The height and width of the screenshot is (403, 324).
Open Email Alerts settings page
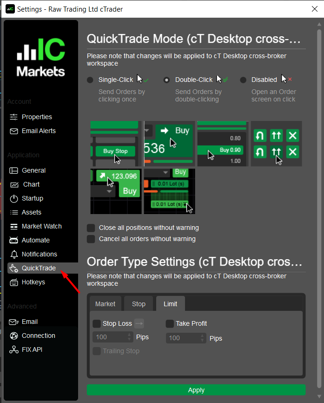click(x=39, y=131)
